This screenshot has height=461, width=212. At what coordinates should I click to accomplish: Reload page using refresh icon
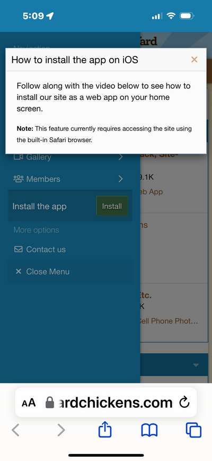click(184, 403)
